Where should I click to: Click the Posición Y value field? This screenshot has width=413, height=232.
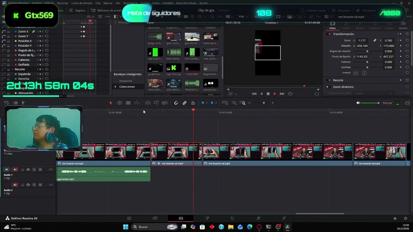point(388,46)
